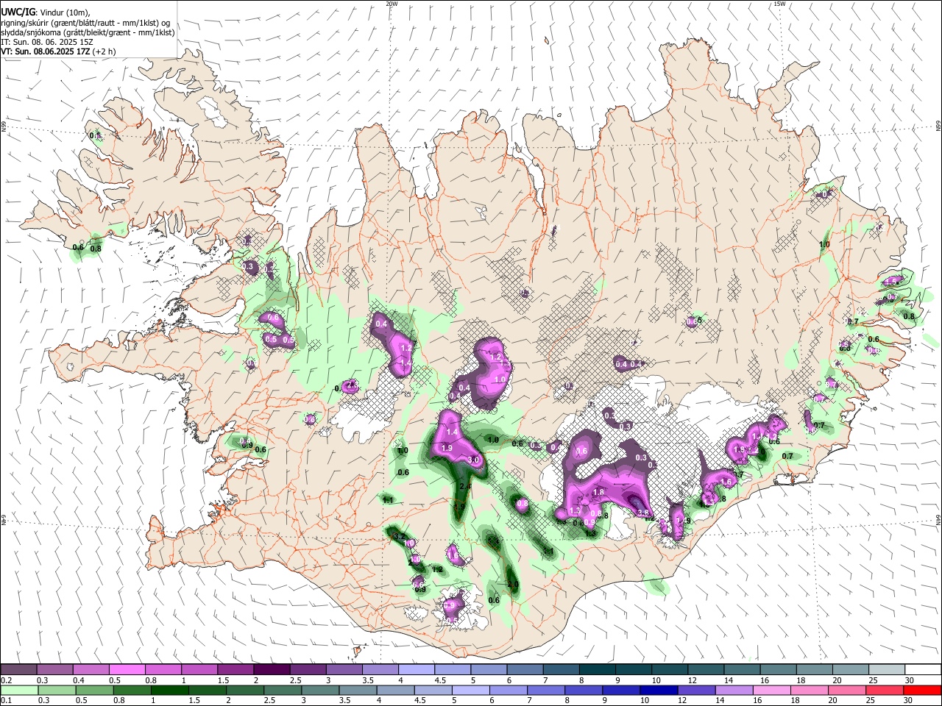Click the 30 label in the lower legend row
Screen dimensions: 942x706
(908, 701)
